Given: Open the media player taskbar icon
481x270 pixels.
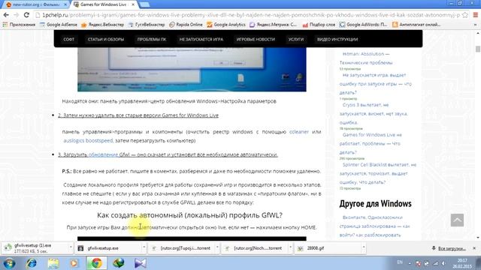Looking at the screenshot, I should (74, 263).
